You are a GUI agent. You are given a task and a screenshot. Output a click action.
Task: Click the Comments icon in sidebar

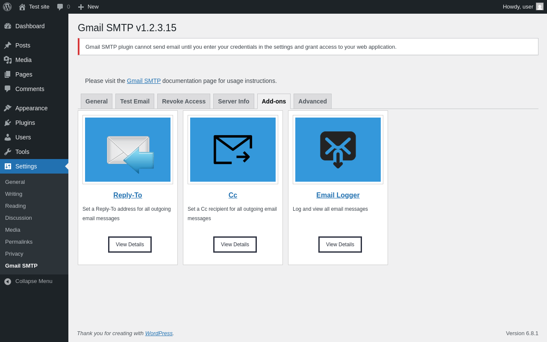8,89
